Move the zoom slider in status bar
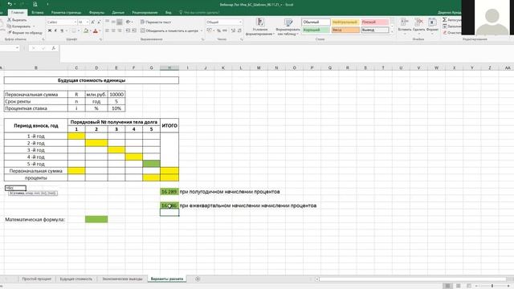Image resolution: width=514 pixels, height=289 pixels. click(x=492, y=286)
